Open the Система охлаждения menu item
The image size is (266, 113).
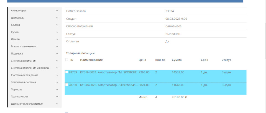point(24,75)
